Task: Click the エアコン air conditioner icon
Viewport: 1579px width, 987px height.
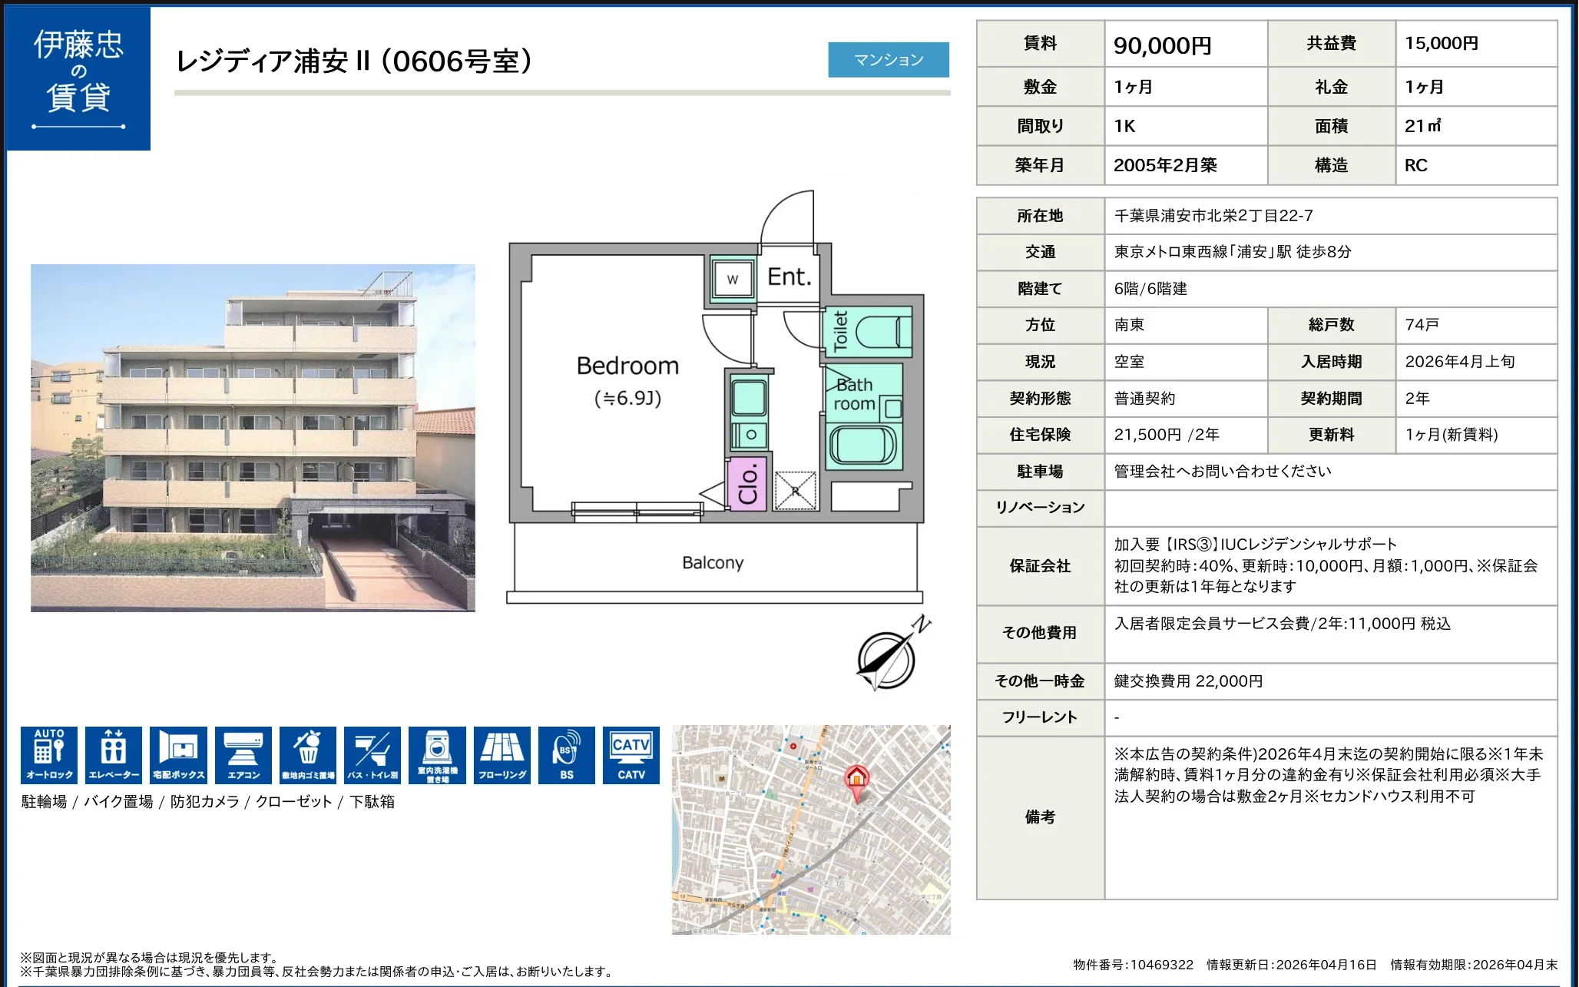Action: [x=243, y=754]
